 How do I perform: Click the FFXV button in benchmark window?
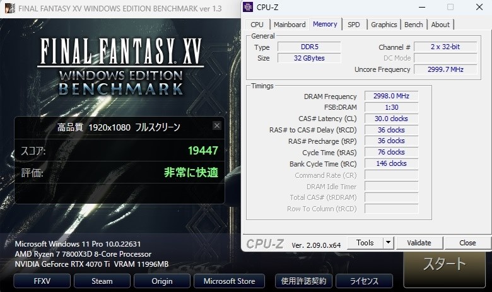[42, 281]
